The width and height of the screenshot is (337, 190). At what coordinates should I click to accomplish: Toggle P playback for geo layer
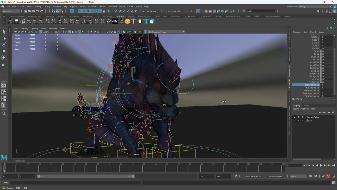coord(298,121)
